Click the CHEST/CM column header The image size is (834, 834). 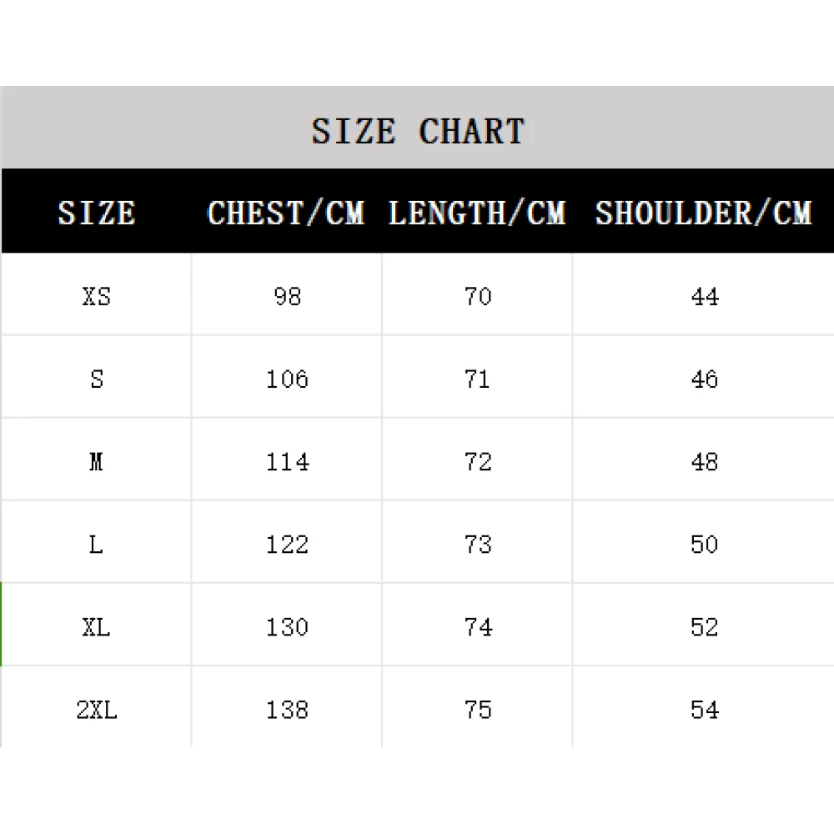click(286, 214)
